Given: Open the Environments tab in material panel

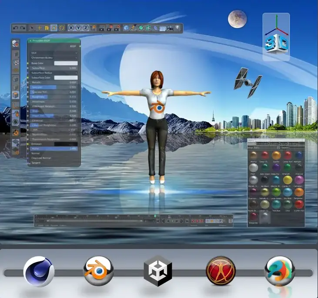Looking at the screenshot, I should click(262, 144).
